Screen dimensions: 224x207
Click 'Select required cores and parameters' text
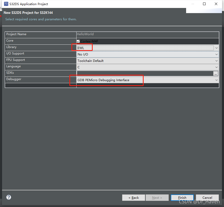41,19
